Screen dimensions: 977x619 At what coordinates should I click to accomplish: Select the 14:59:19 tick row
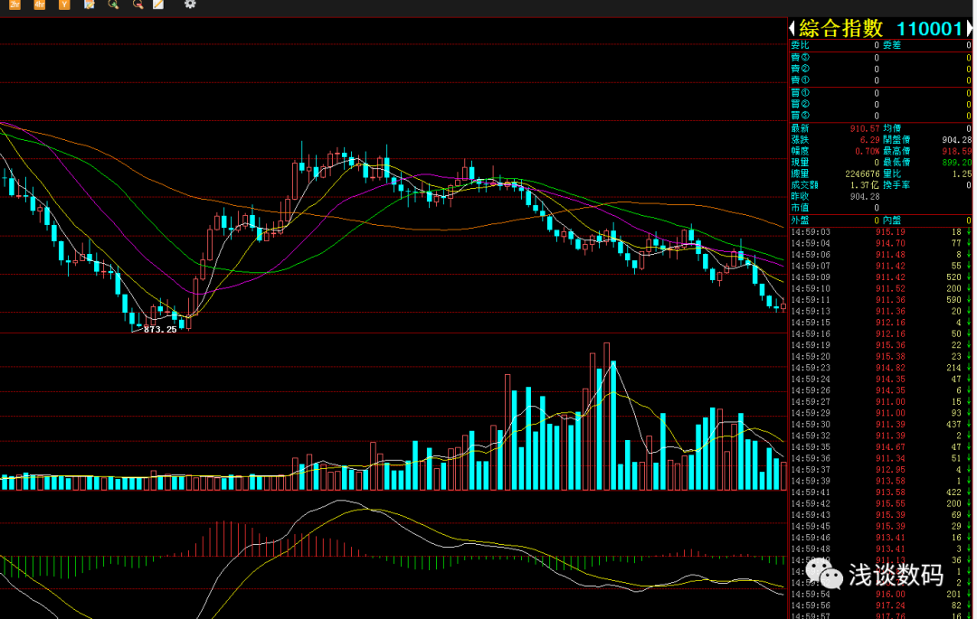[x=881, y=345]
